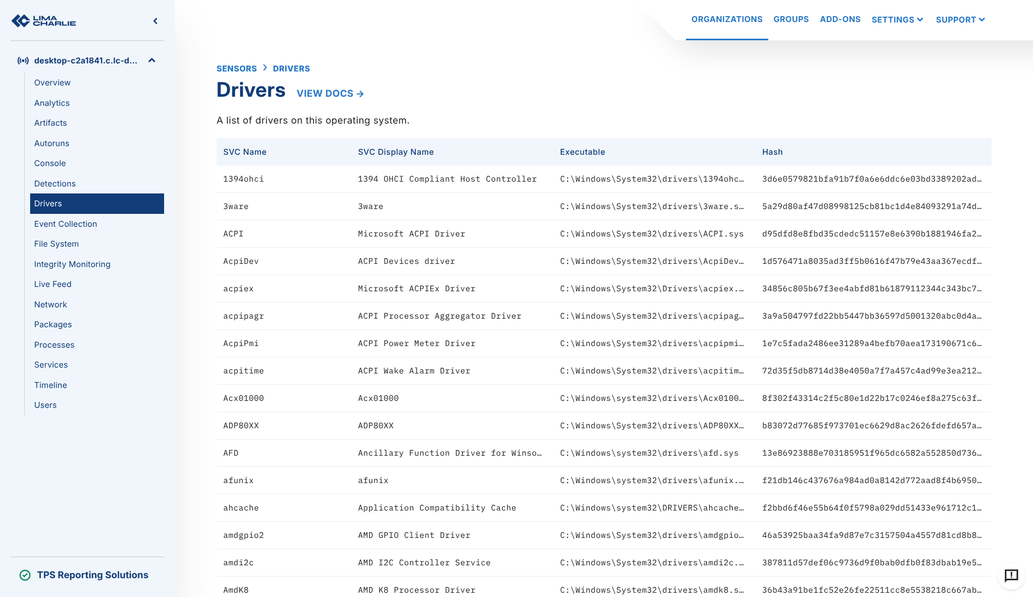Open the feedback chat bubble icon

pos(1011,576)
